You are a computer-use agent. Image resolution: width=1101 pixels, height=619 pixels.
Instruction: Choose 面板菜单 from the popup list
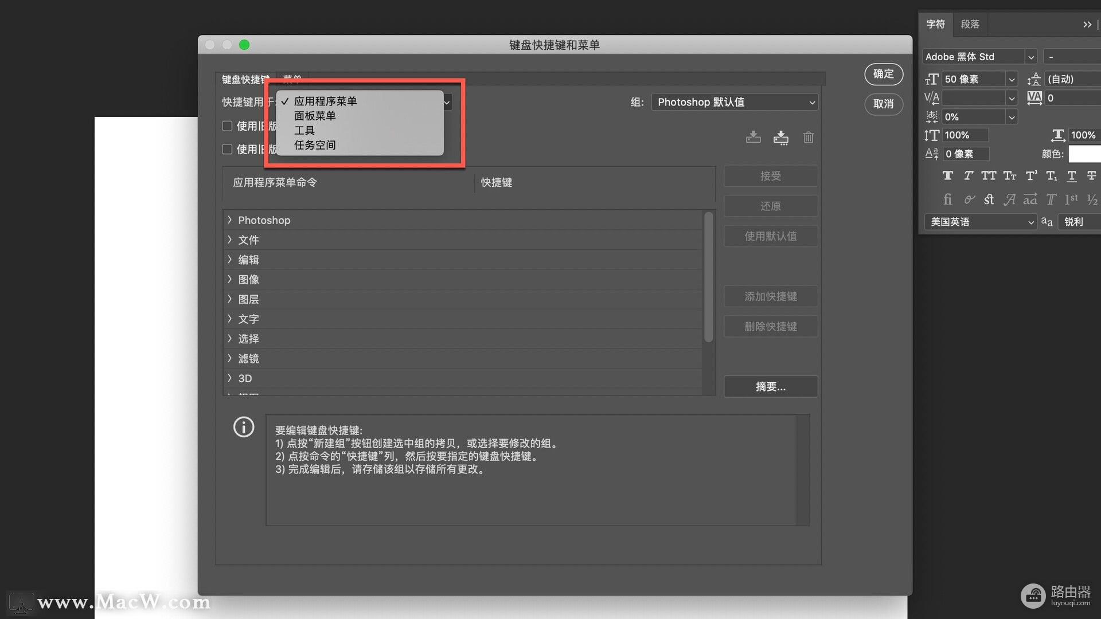point(360,116)
